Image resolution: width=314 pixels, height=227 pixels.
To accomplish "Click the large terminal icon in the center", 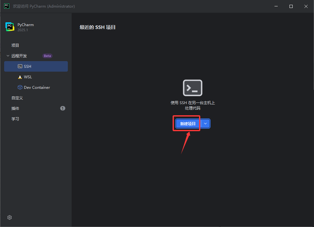I will point(192,88).
